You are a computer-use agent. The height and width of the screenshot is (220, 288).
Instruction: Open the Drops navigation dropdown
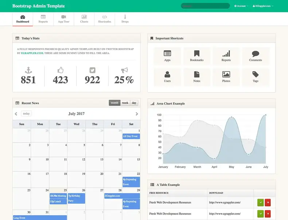pyautogui.click(x=125, y=19)
